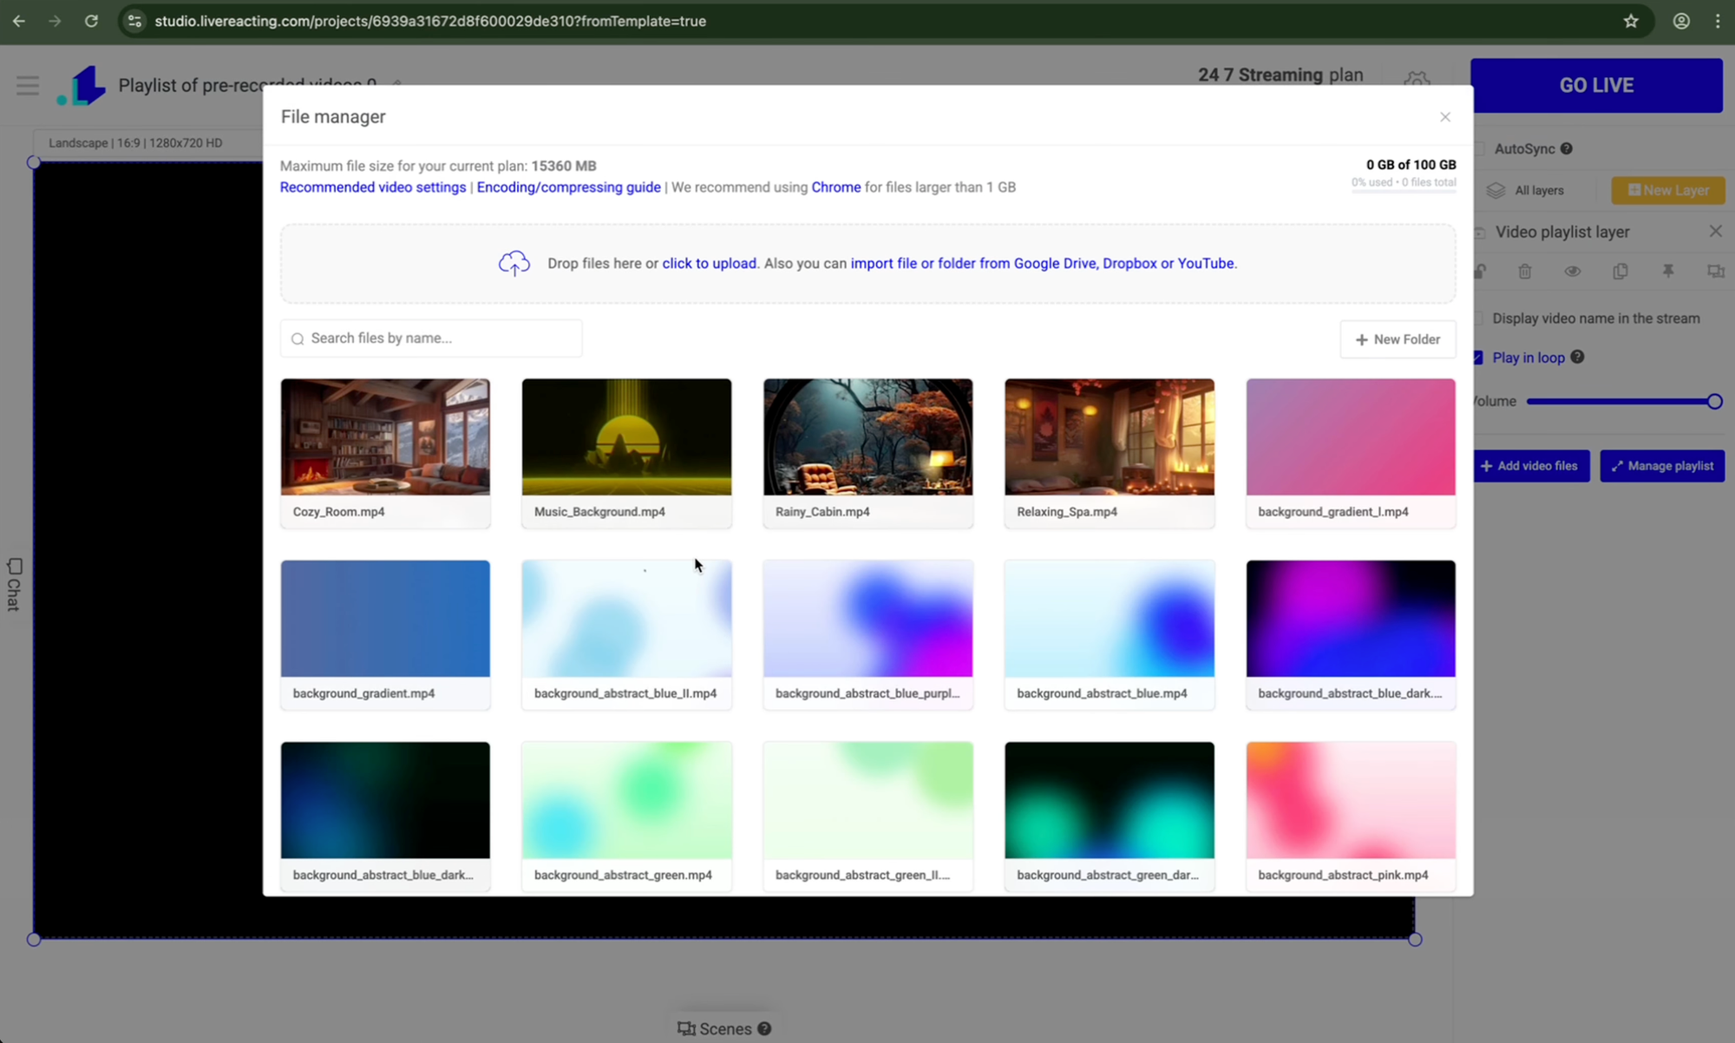1735x1043 pixels.
Task: Enable Display video name in the stream
Action: 1478,318
